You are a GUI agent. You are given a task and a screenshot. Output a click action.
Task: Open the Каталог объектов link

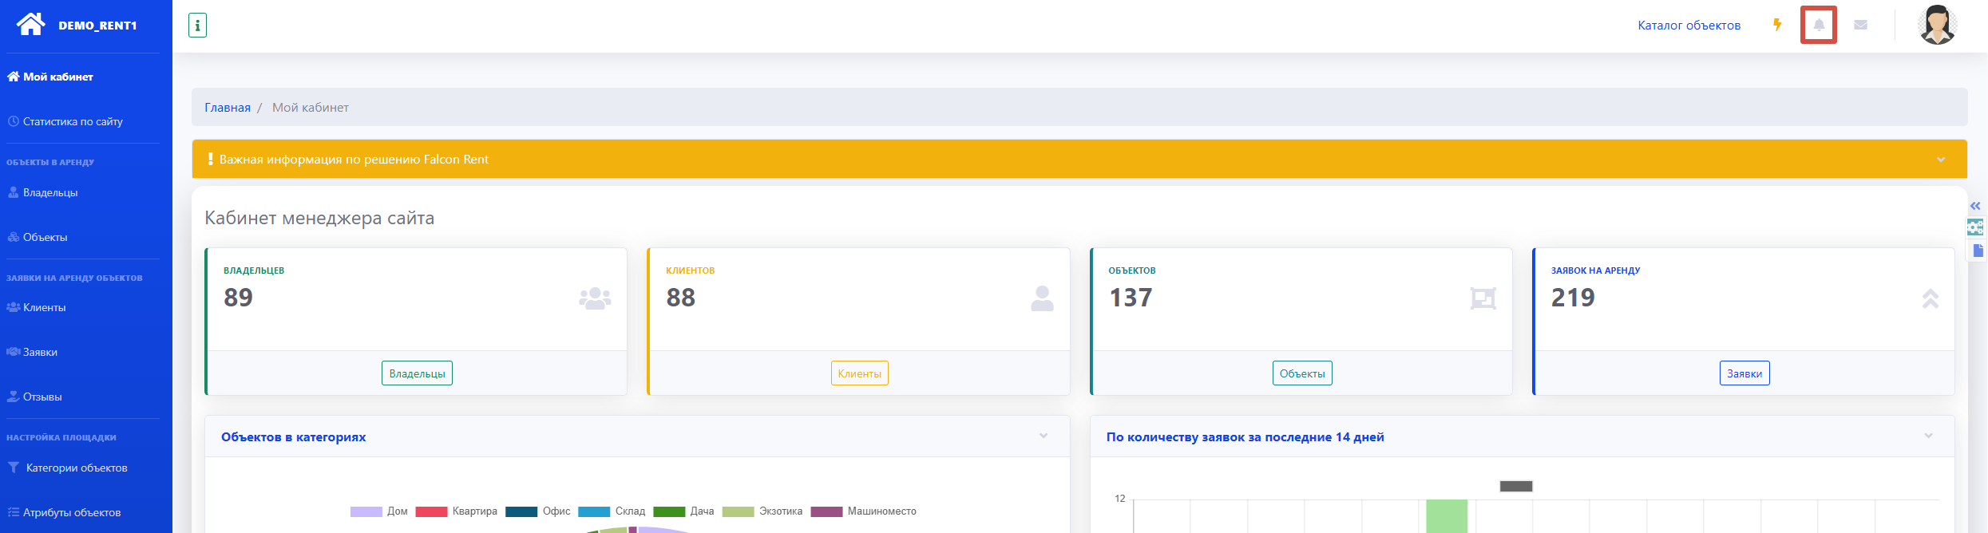pyautogui.click(x=1689, y=26)
